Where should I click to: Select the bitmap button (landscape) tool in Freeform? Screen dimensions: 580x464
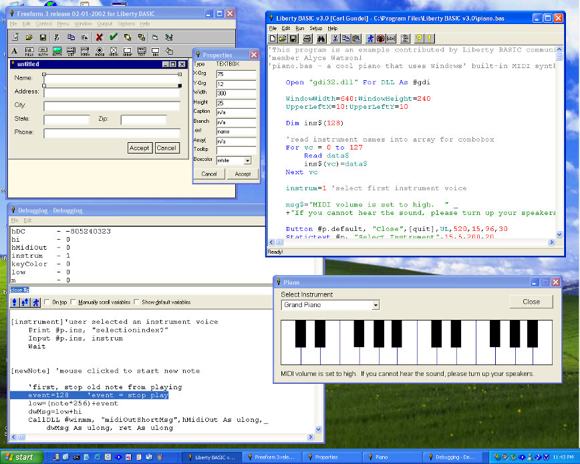click(57, 51)
